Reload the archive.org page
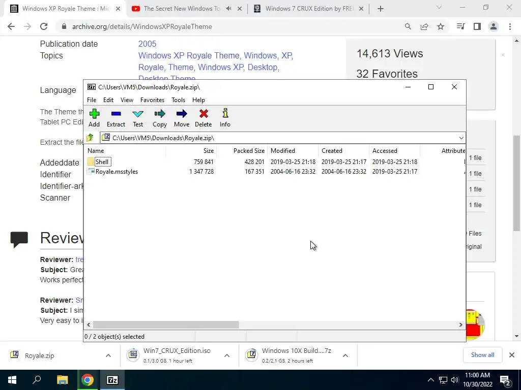Viewport: 521px width, 390px height. tap(44, 26)
